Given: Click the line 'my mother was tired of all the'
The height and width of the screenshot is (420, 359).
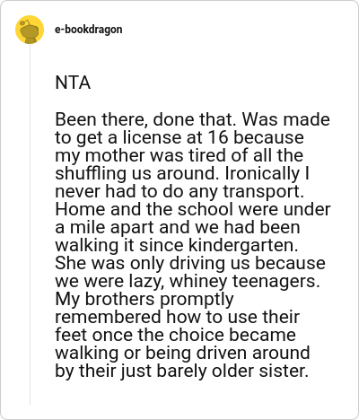Looking at the screenshot, I should (179, 155).
